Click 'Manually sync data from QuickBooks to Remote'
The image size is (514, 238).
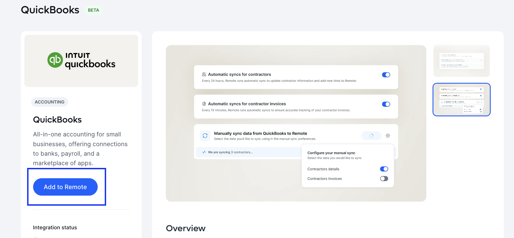pos(261,133)
